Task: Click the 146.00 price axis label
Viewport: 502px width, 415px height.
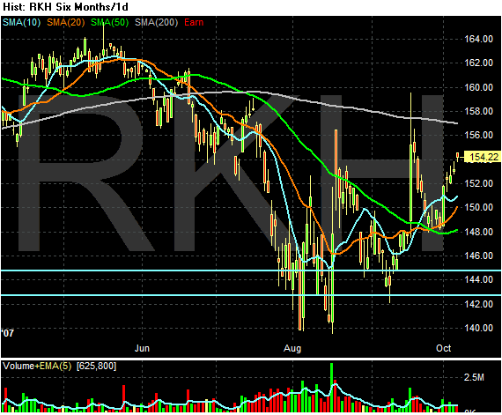Action: (x=479, y=256)
